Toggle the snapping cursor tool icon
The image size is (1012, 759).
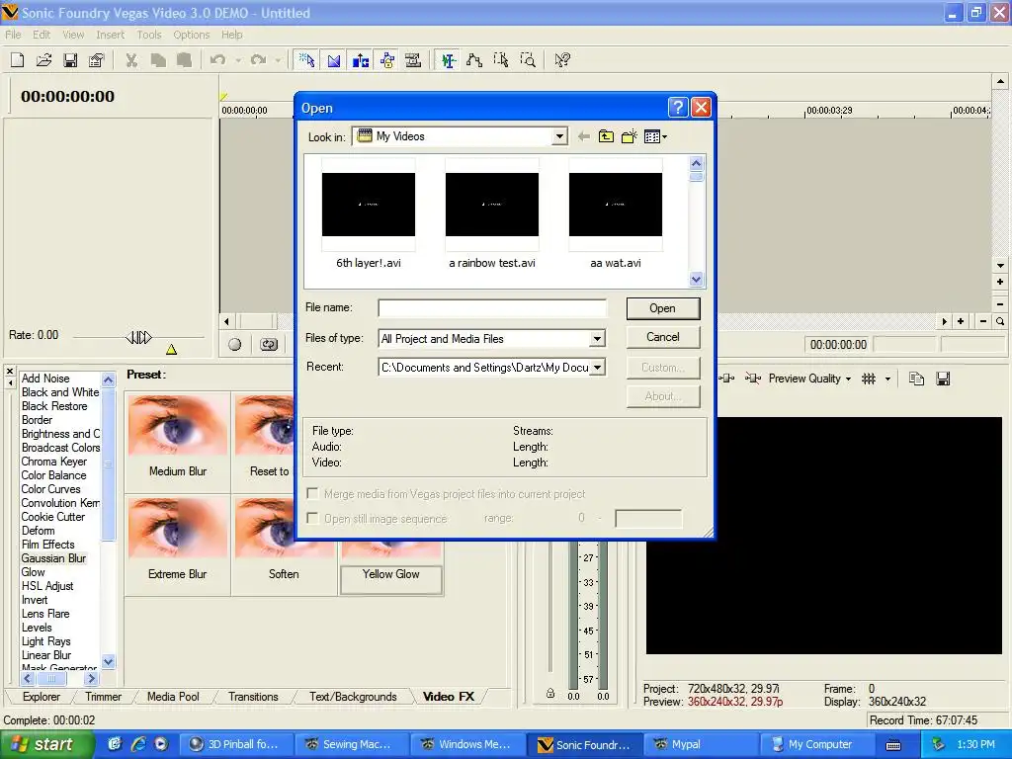pos(307,60)
